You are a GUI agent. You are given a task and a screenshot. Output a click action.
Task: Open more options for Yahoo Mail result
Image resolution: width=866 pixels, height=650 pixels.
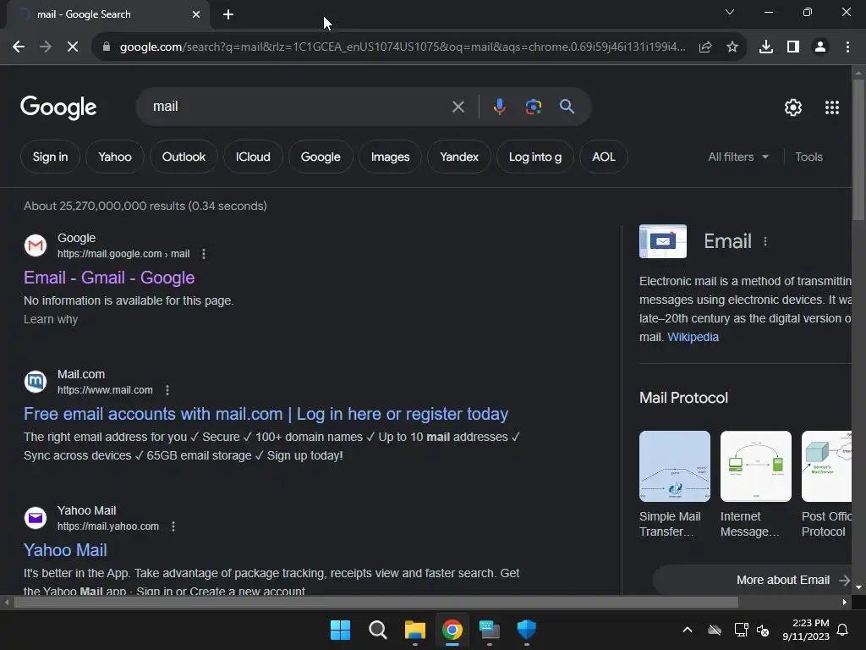(x=173, y=526)
